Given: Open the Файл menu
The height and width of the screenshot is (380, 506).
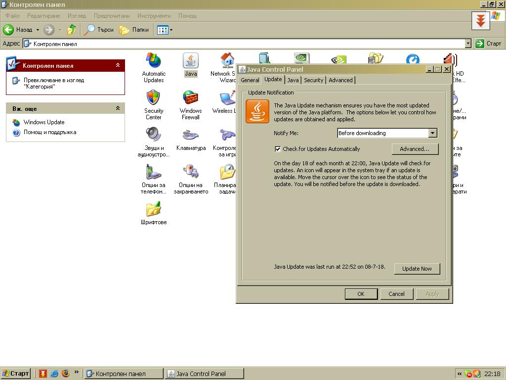Looking at the screenshot, I should [12, 15].
